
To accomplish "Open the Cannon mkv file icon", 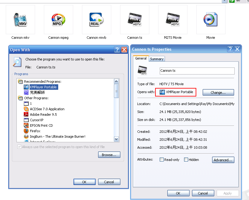I will click(20, 20).
